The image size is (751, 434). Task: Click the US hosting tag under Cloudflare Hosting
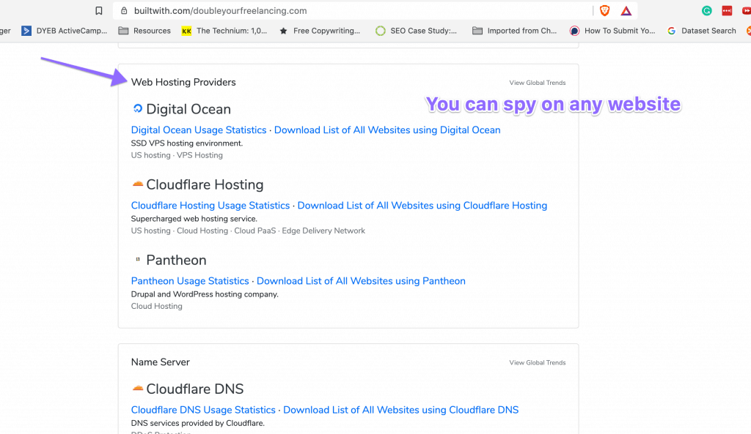pyautogui.click(x=151, y=231)
